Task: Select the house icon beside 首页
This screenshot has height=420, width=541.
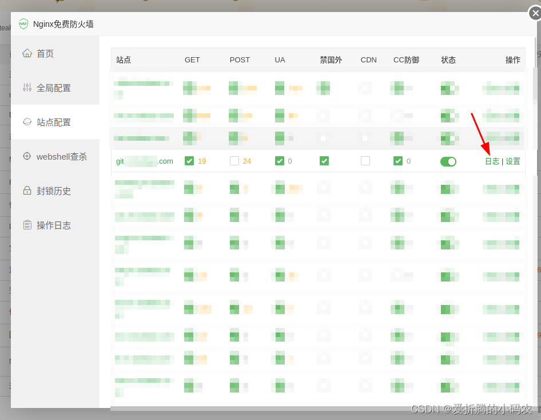Action: 27,53
